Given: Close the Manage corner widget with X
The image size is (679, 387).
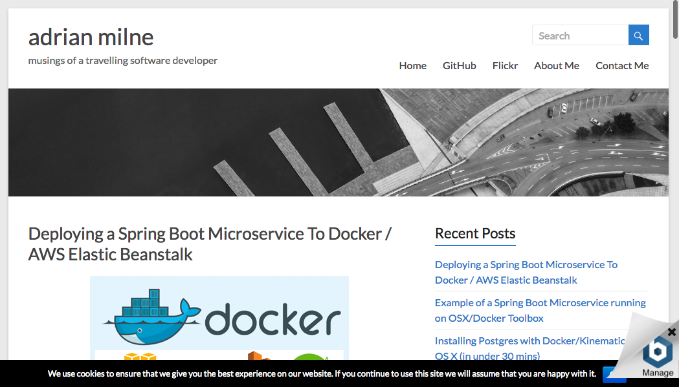Looking at the screenshot, I should pos(671,332).
